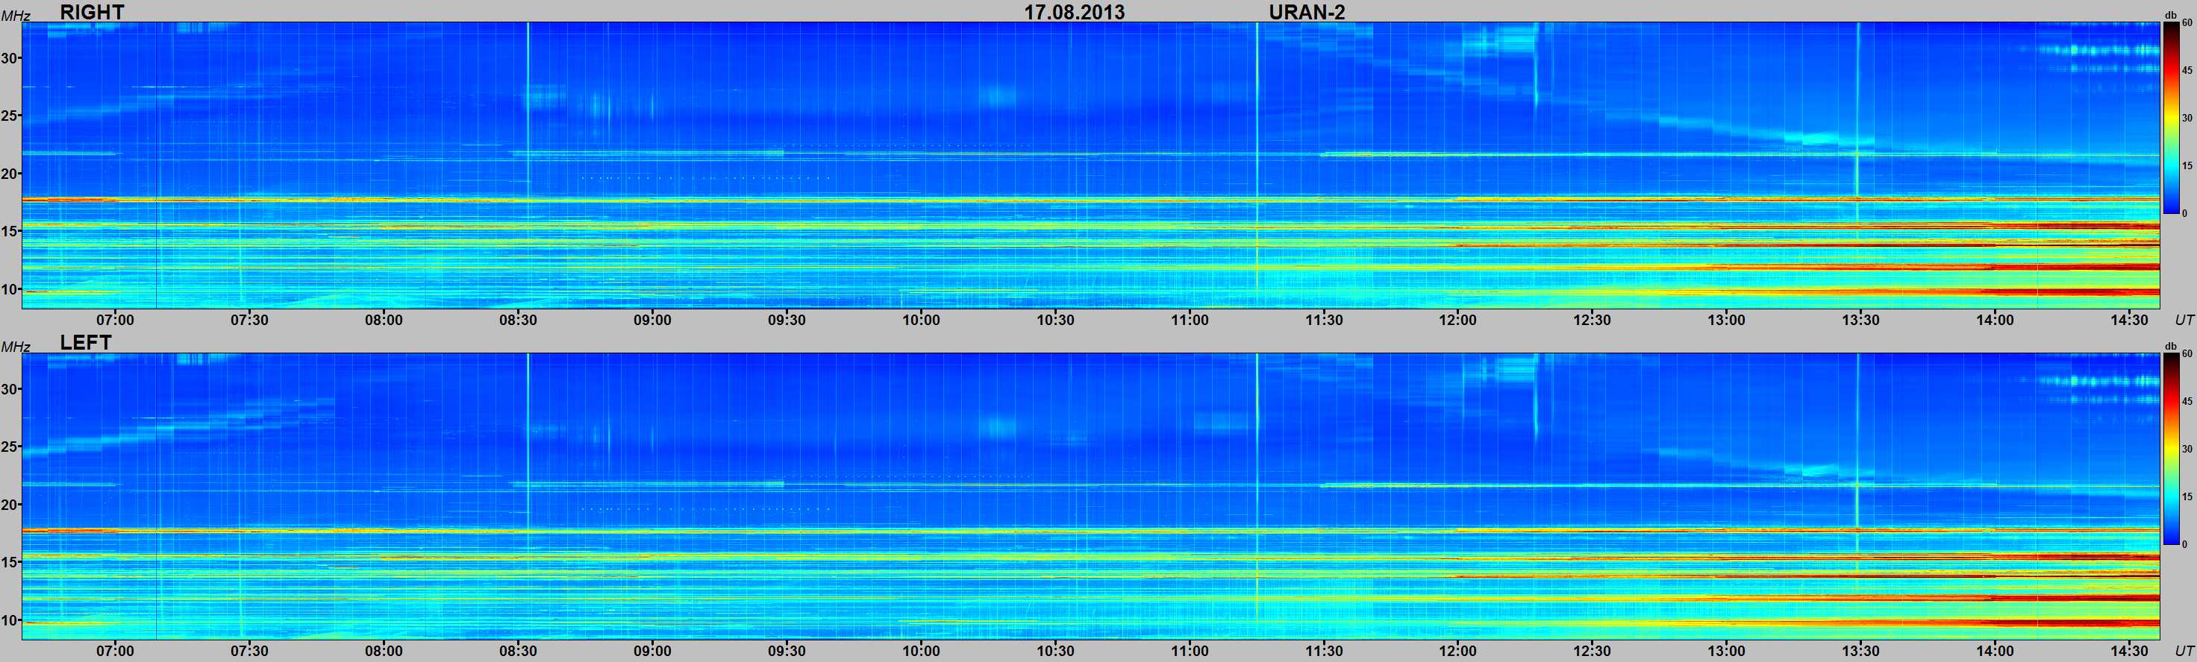
Task: Click the 10 MHz tick of LEFT panel
Action: [10, 620]
